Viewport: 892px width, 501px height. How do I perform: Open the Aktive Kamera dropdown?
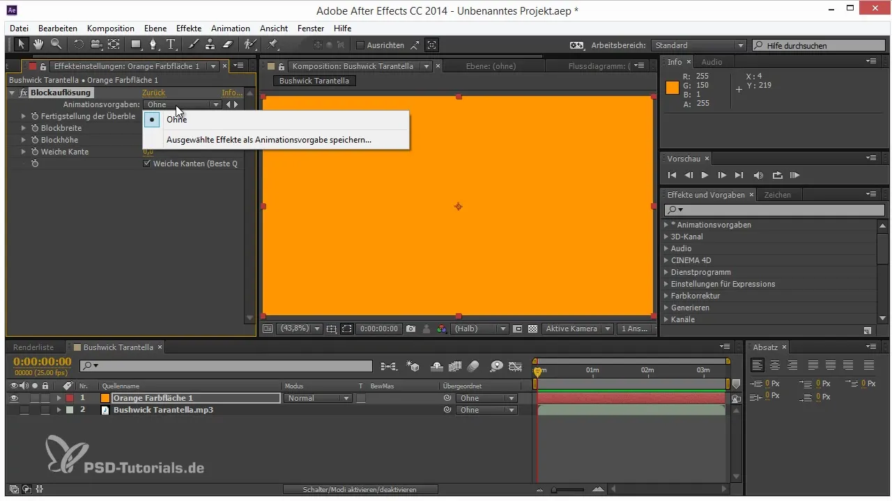click(578, 328)
